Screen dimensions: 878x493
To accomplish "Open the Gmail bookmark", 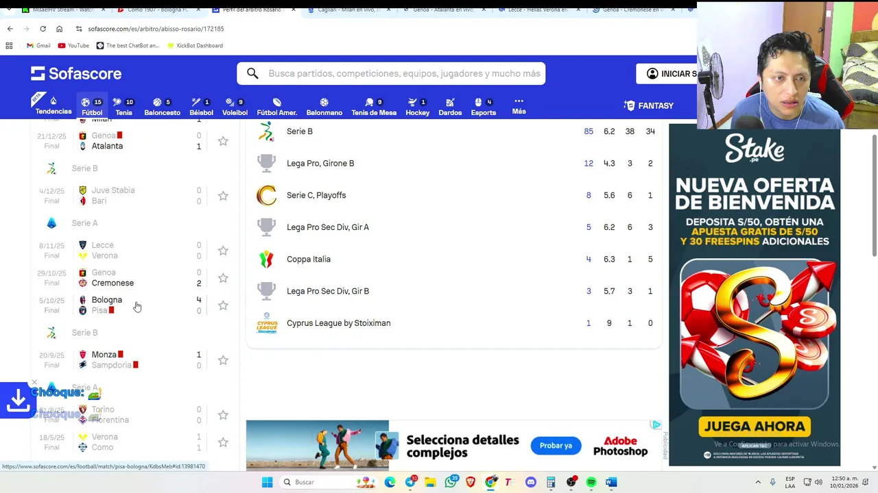I will [38, 46].
